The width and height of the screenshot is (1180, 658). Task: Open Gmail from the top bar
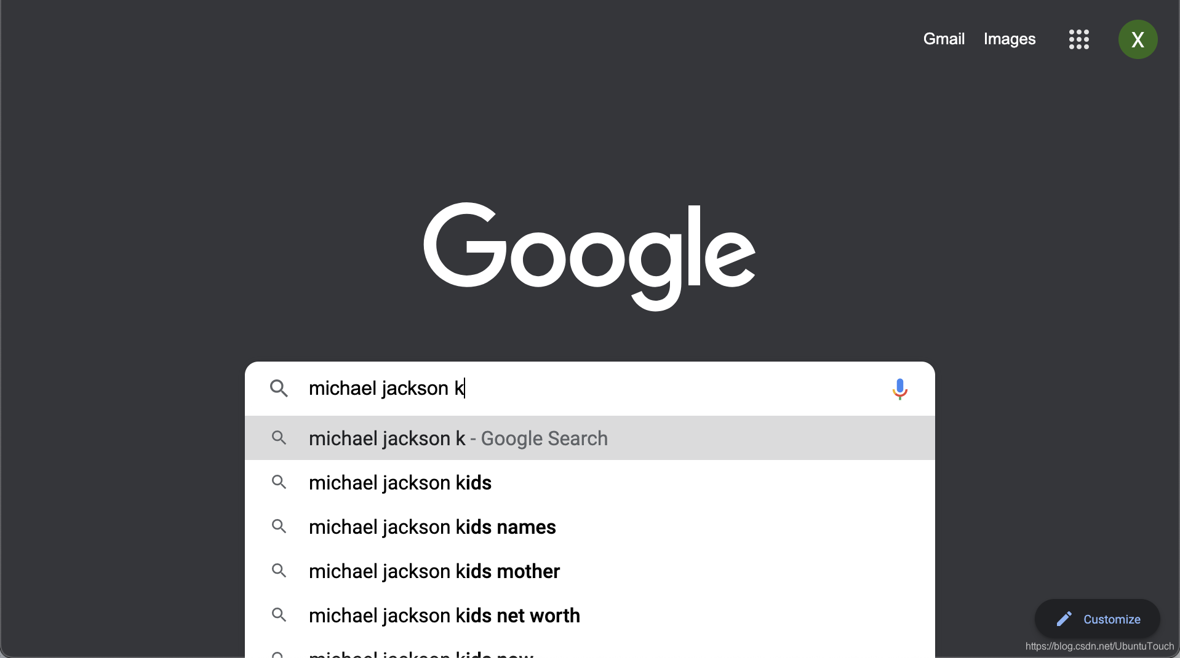[944, 39]
